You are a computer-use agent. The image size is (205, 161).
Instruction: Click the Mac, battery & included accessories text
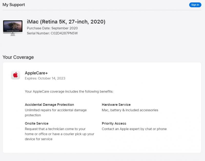pyautogui.click(x=130, y=110)
